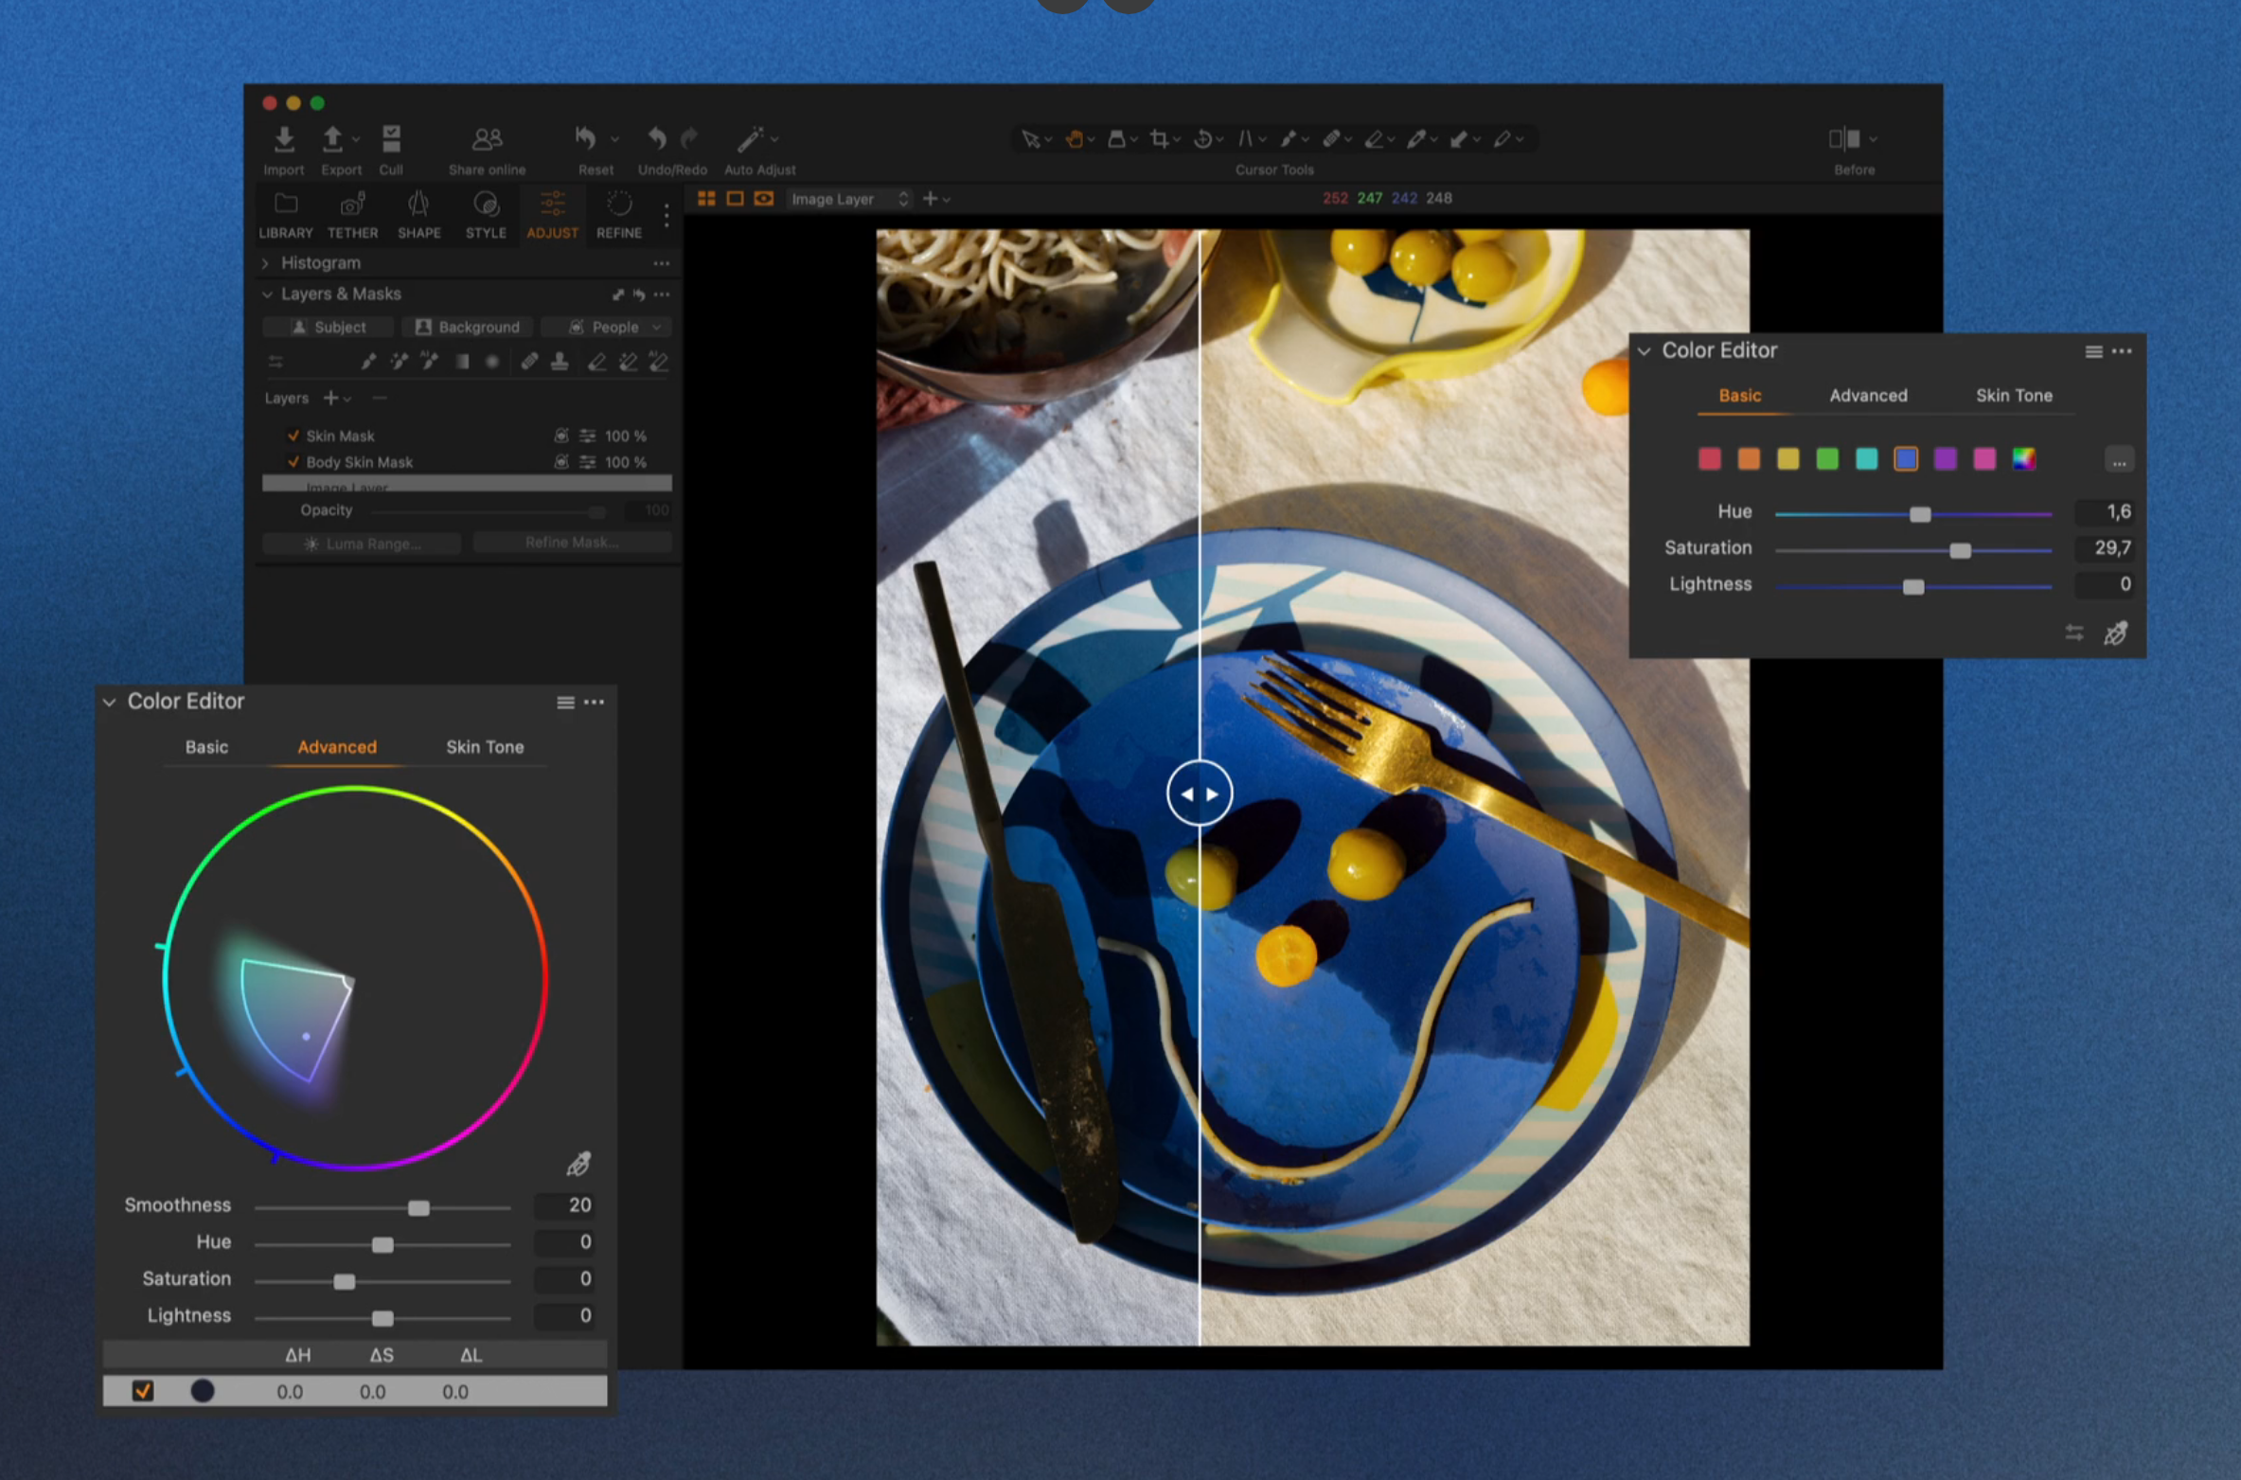Open the Advanced tab in right Color Editor
Viewport: 2241px width, 1480px height.
coord(1867,396)
